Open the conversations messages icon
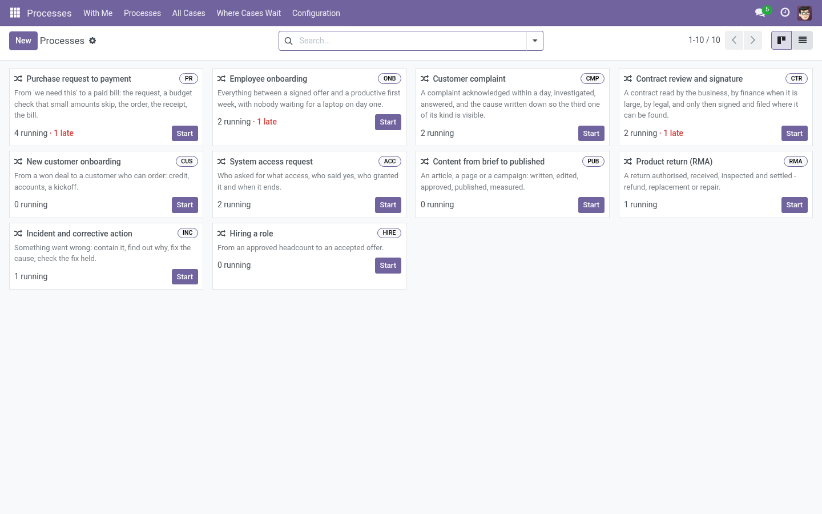Screen dimensions: 822x514 pos(760,13)
